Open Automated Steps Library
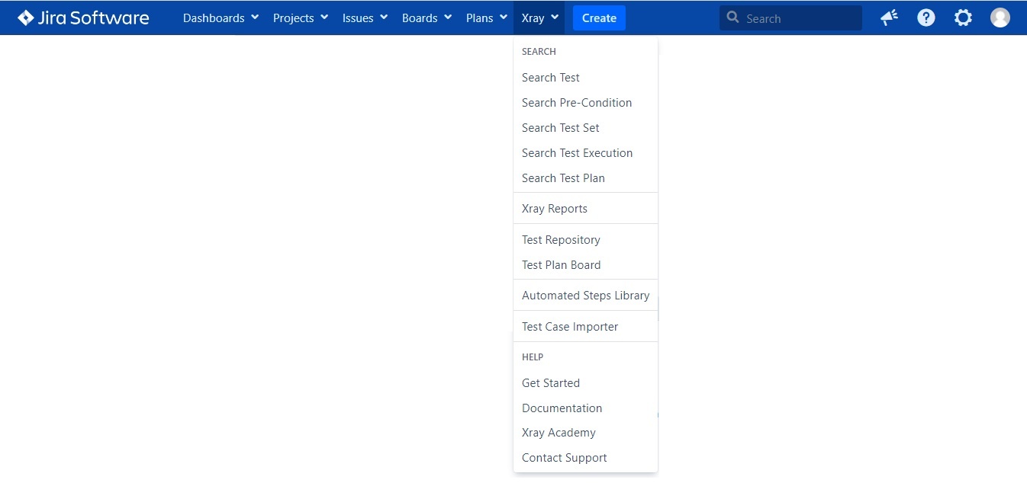 (x=585, y=296)
